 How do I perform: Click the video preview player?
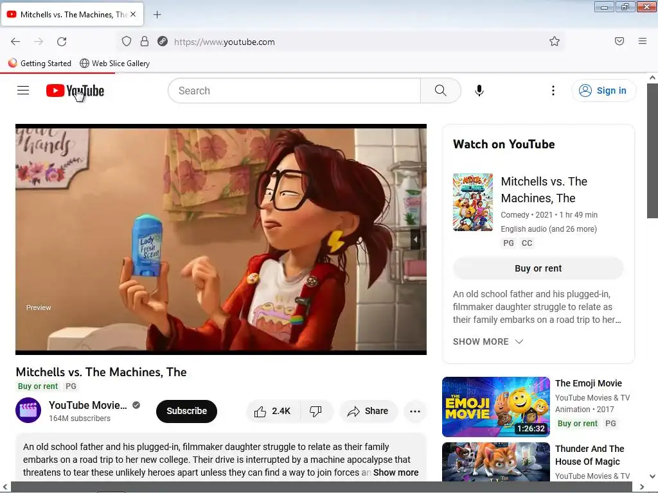pos(221,239)
